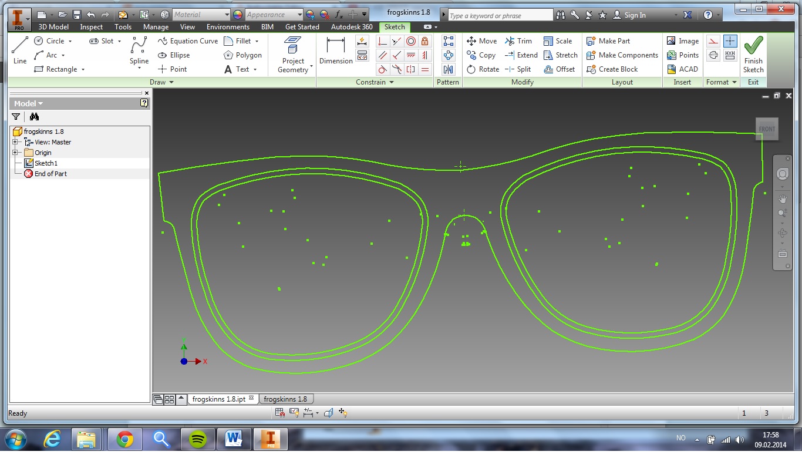Apply the Symmetric constraint
Image resolution: width=802 pixels, height=465 pixels.
click(411, 69)
